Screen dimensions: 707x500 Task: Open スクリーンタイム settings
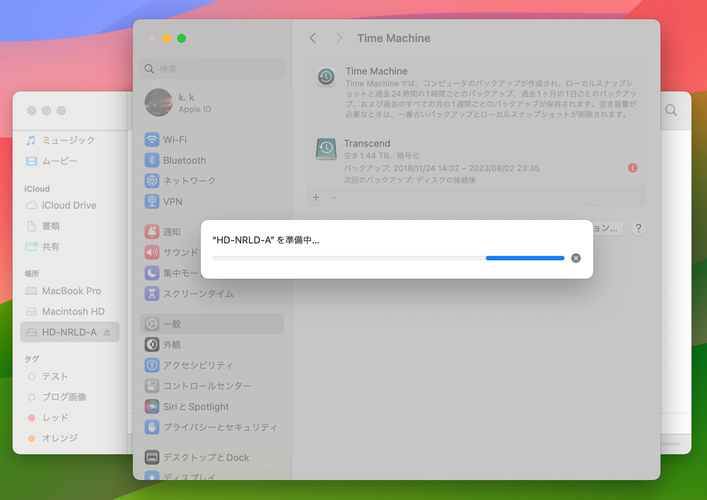[x=212, y=294]
